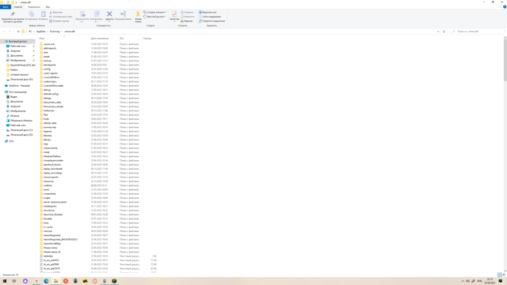Click the Новая папка icon
This screenshot has height=285, width=507.
tap(138, 14)
